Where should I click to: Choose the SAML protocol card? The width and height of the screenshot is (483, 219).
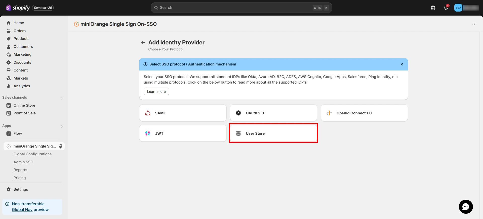183,113
